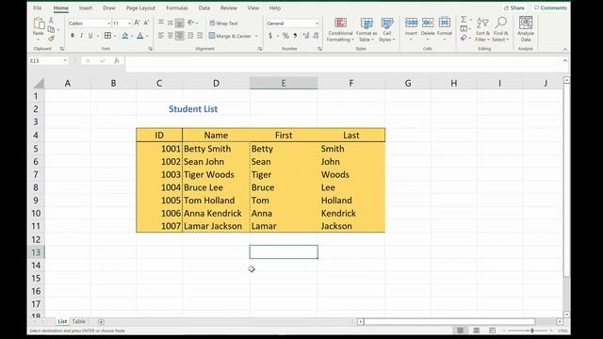
Task: Switch to the Insert ribbon tab
Action: [86, 8]
